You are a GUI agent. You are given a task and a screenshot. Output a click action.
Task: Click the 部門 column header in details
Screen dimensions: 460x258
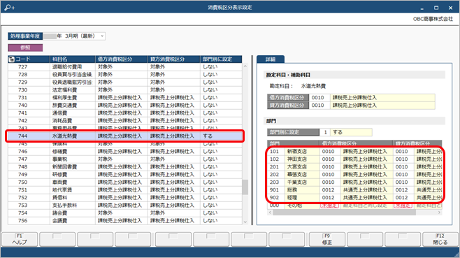click(x=293, y=143)
